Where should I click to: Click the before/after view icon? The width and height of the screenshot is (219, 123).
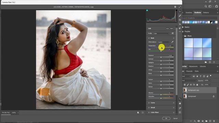coord(138,112)
